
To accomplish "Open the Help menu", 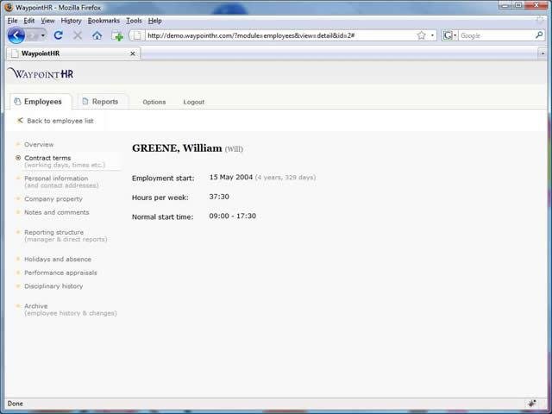I will 154,21.
